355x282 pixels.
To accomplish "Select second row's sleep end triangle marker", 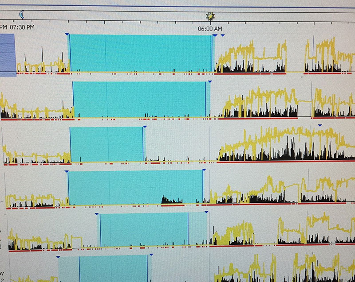I will (210, 81).
